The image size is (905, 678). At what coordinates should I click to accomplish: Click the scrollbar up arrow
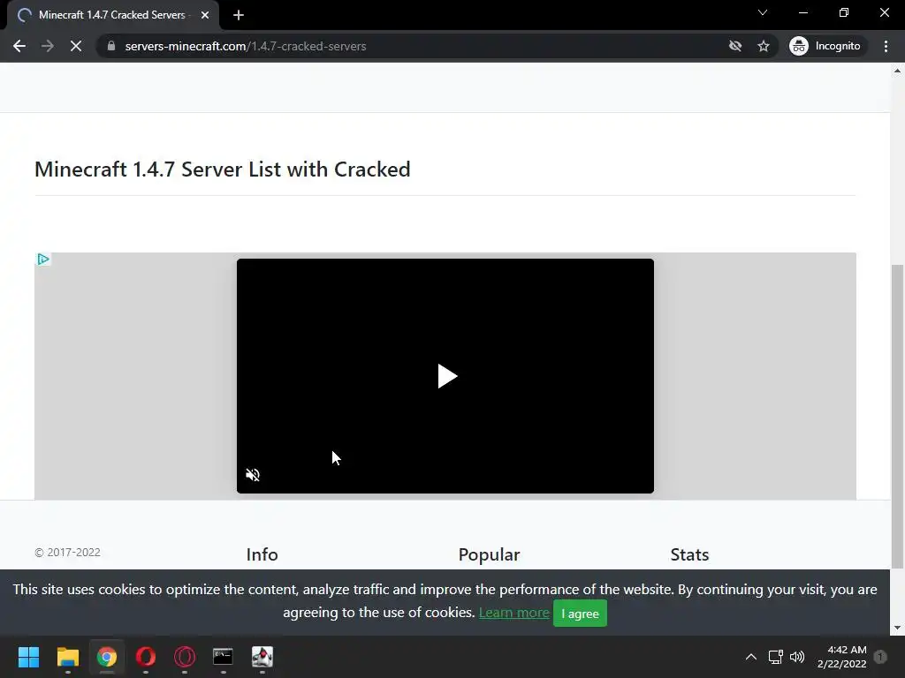click(897, 71)
